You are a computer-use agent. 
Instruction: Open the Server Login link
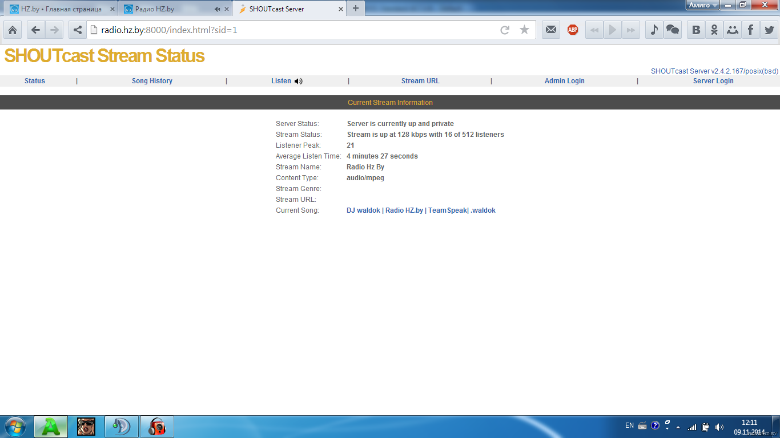(713, 81)
